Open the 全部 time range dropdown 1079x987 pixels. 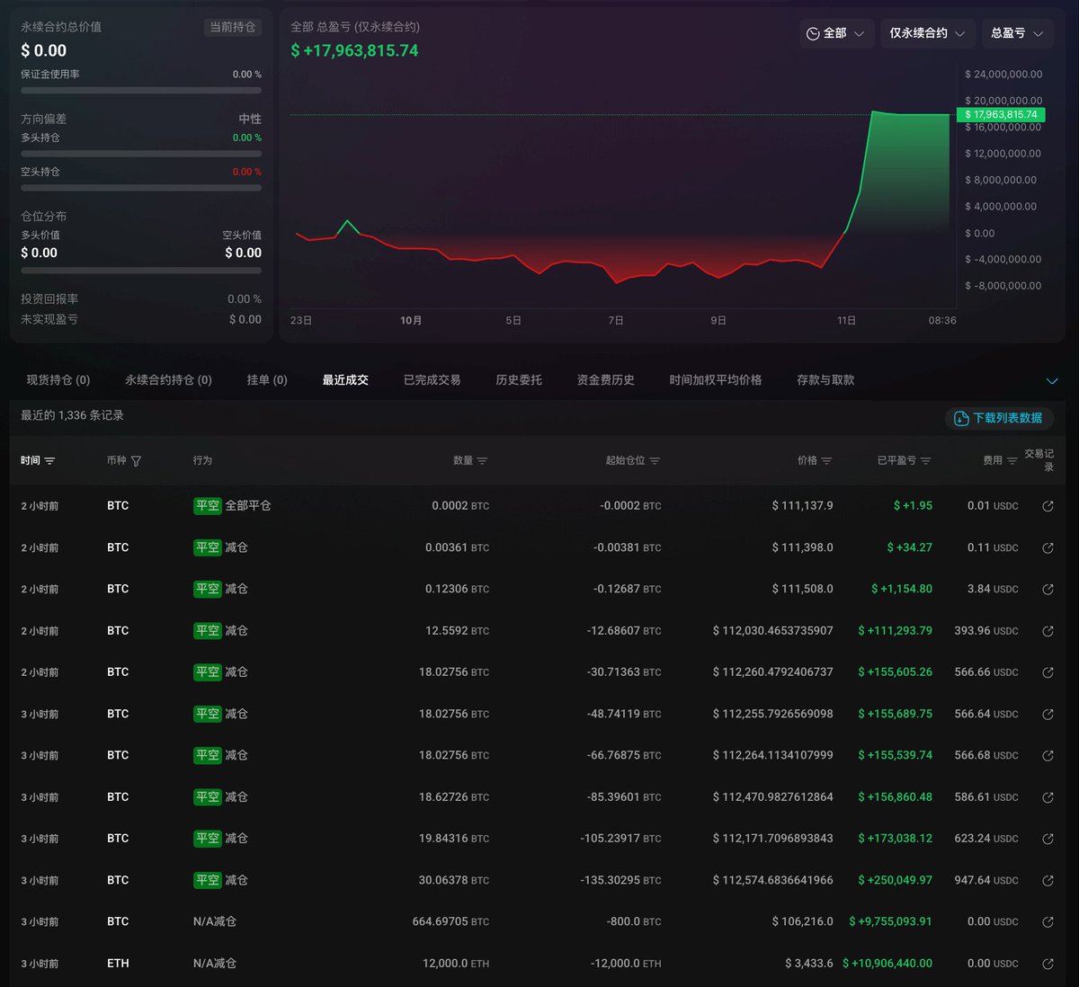click(x=836, y=33)
